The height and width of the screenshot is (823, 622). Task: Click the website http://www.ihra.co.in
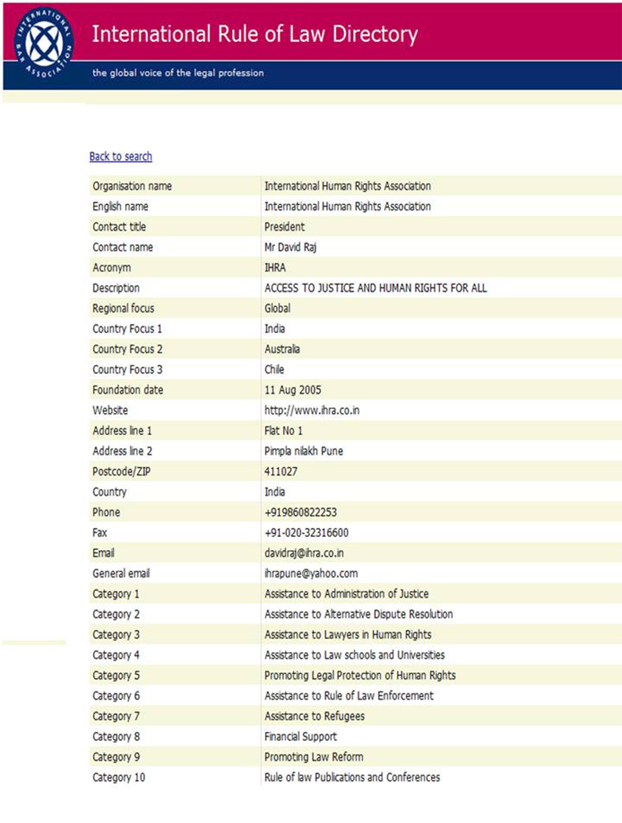[312, 410]
